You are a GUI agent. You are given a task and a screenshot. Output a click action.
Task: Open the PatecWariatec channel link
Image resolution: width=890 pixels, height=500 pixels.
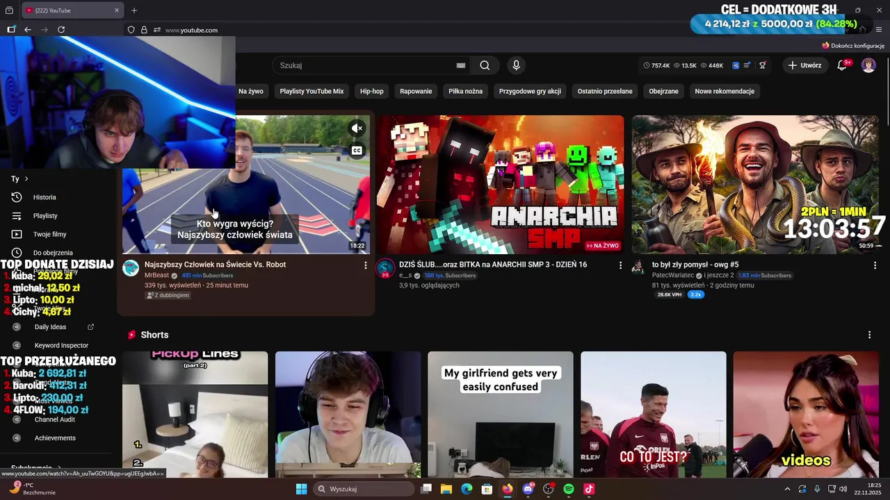pyautogui.click(x=674, y=276)
